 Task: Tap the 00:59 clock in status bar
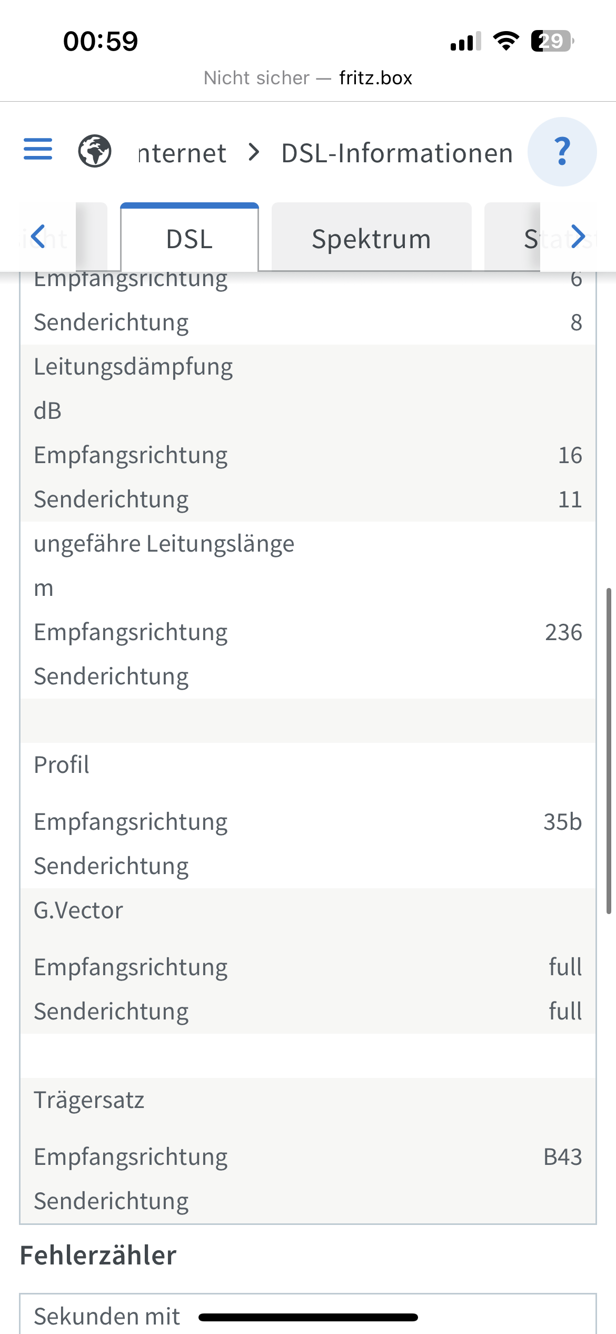(101, 41)
